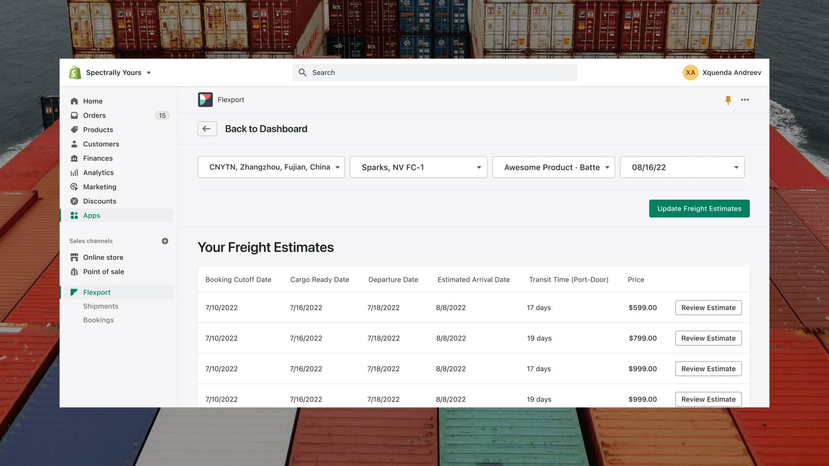The height and width of the screenshot is (466, 829).
Task: Click the Shopify bag logo icon
Action: (x=75, y=72)
